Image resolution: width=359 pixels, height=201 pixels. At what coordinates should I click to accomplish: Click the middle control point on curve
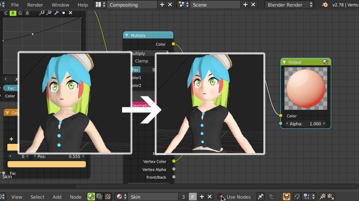point(32,34)
